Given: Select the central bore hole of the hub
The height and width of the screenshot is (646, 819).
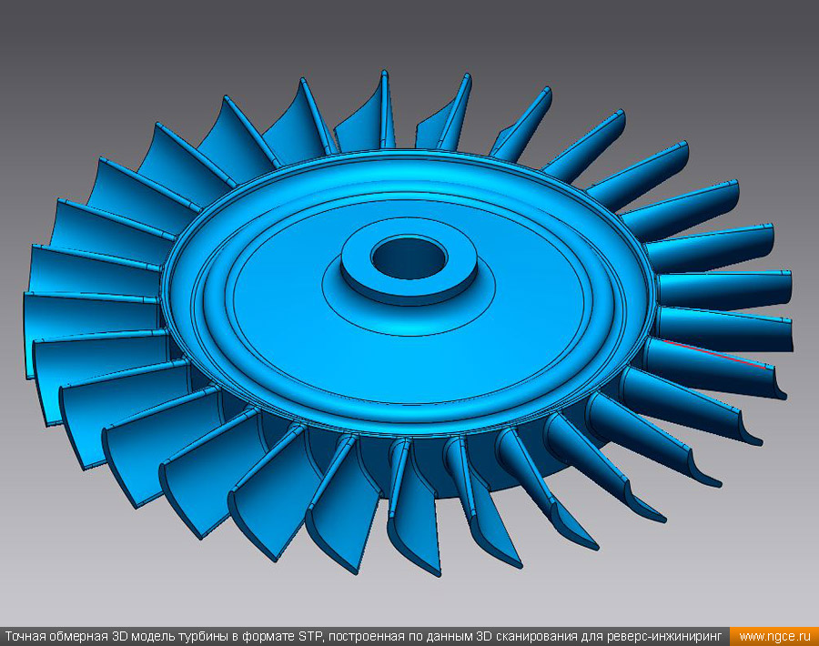Looking at the screenshot, I should 408,257.
